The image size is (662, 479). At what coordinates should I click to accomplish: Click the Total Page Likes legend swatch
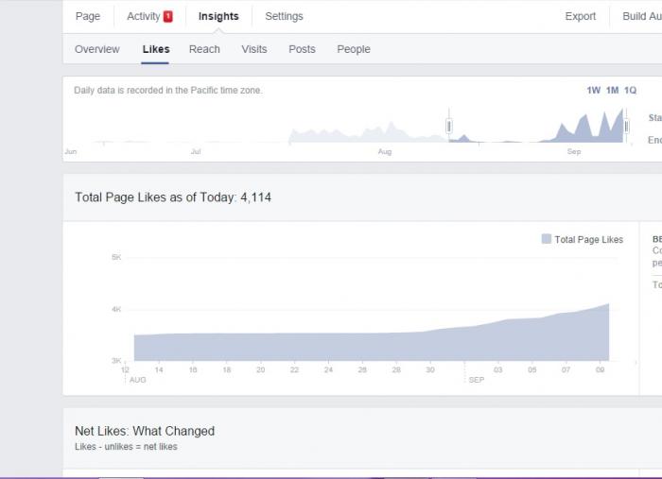[x=547, y=239]
